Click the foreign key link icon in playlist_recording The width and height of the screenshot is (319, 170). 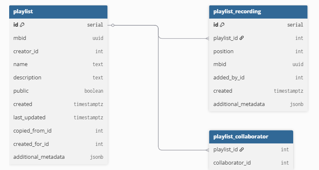(242, 38)
